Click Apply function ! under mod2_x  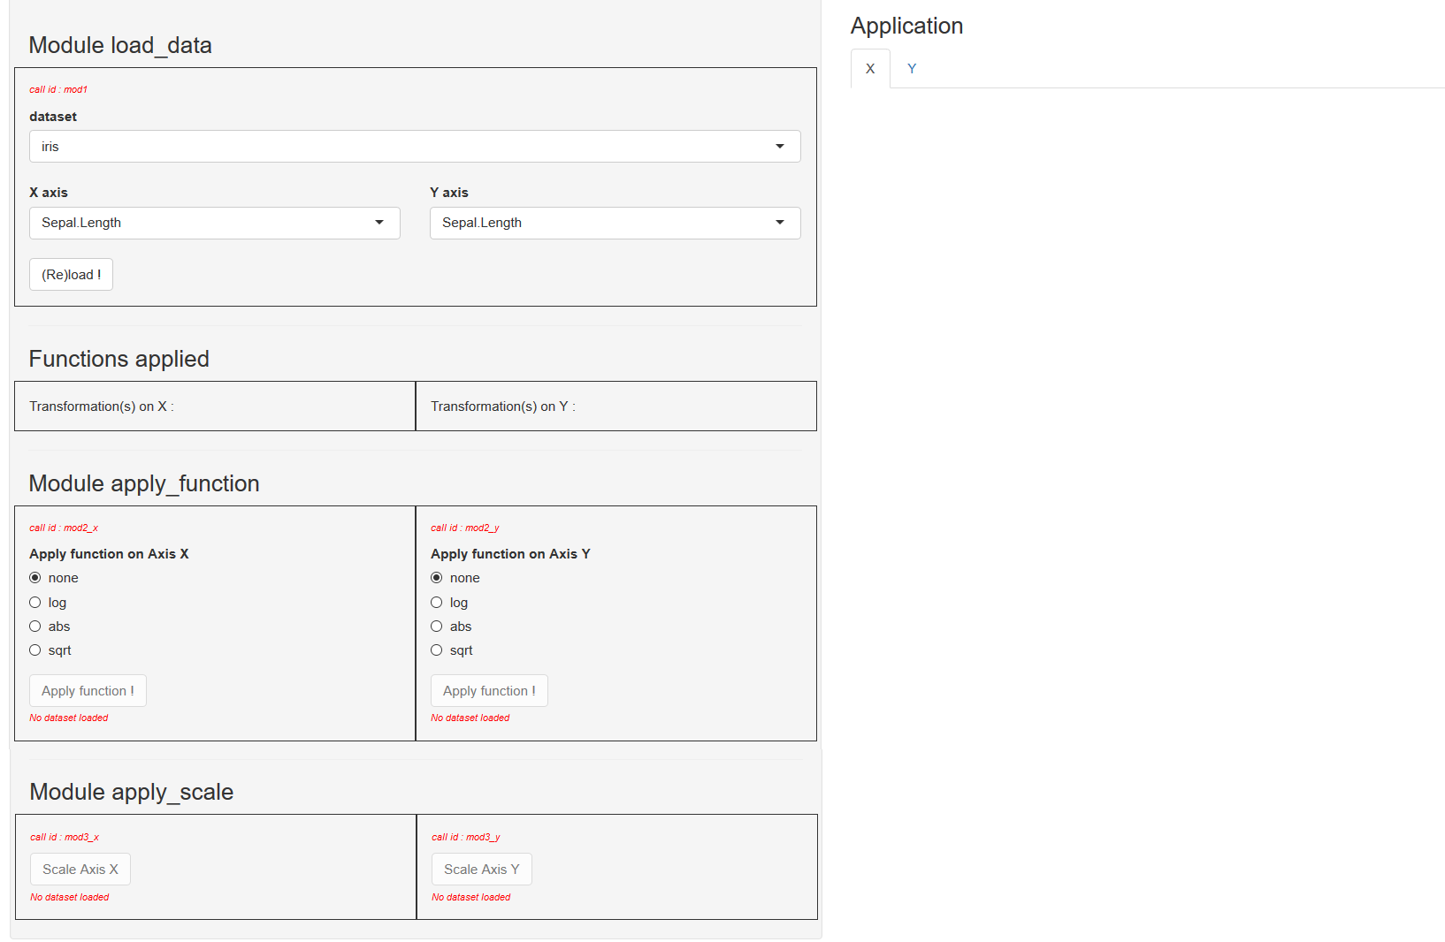[x=88, y=691]
